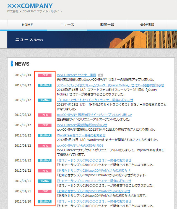Image resolution: width=177 pixels, height=209 pixels.
Task: Open the HTML5でサイトをつくろう seminar link
Action: tap(95, 100)
